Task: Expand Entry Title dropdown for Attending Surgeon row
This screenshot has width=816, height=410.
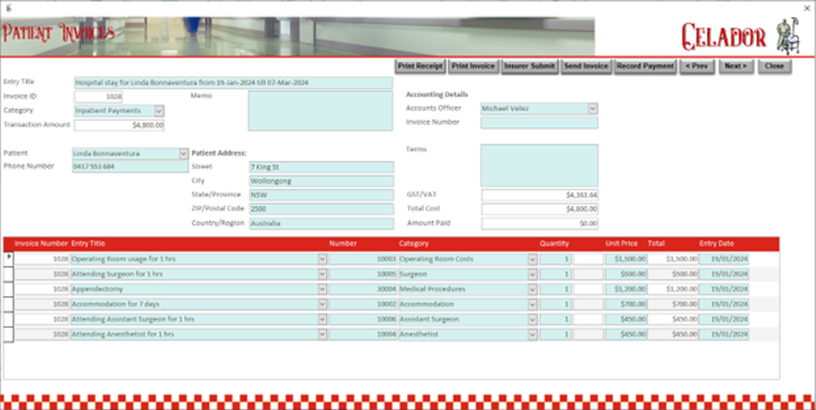Action: (322, 274)
